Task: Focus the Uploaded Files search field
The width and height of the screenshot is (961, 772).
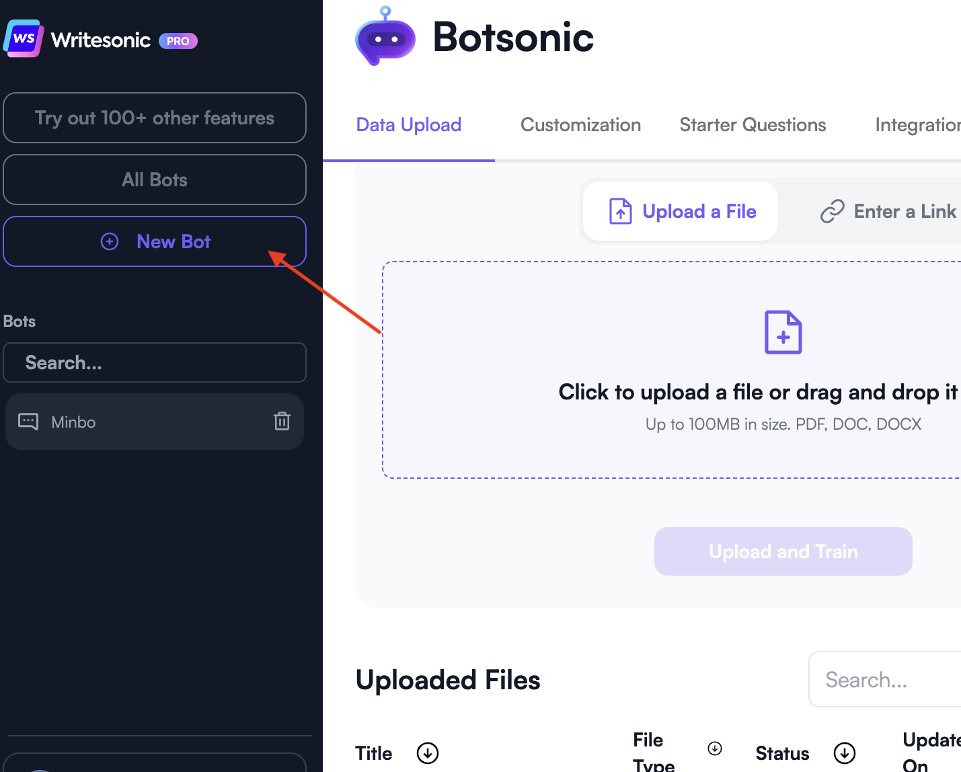Action: (885, 679)
